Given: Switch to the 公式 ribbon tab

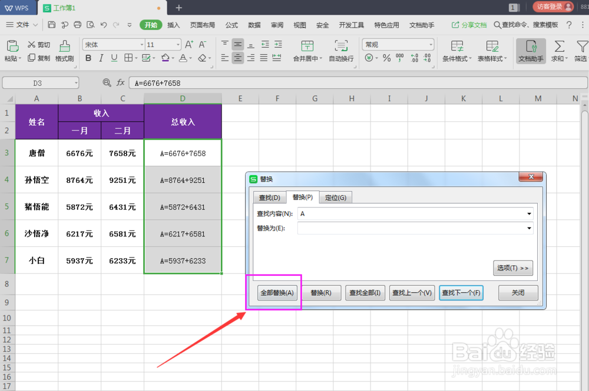Looking at the screenshot, I should (231, 25).
